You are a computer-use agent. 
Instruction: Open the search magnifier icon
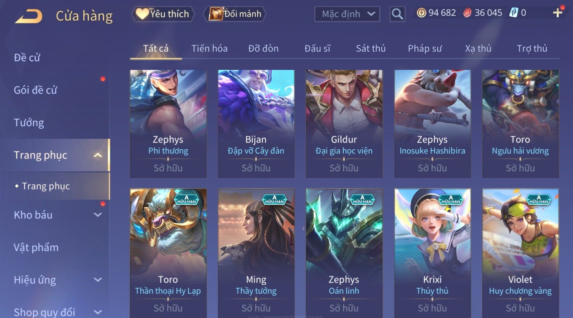(x=397, y=14)
